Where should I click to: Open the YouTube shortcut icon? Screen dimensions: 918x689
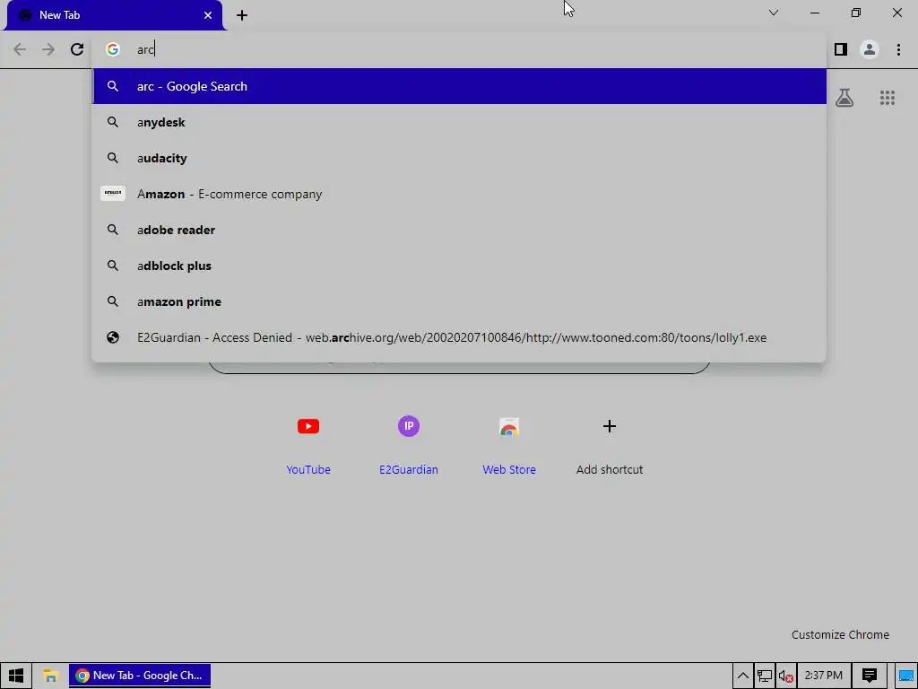pyautogui.click(x=308, y=426)
